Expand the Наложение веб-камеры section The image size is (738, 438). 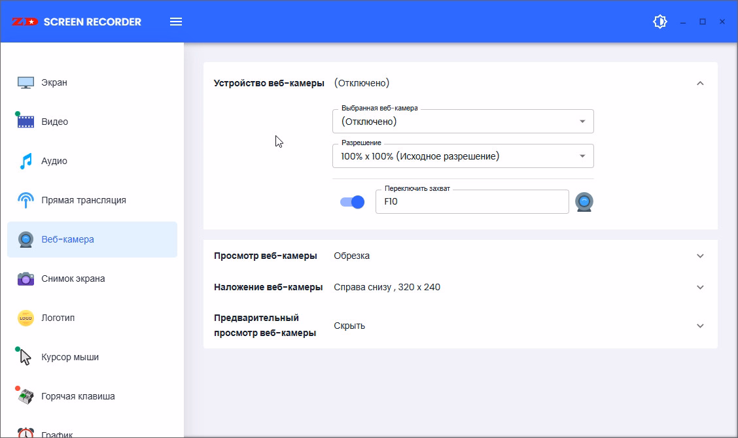click(700, 287)
